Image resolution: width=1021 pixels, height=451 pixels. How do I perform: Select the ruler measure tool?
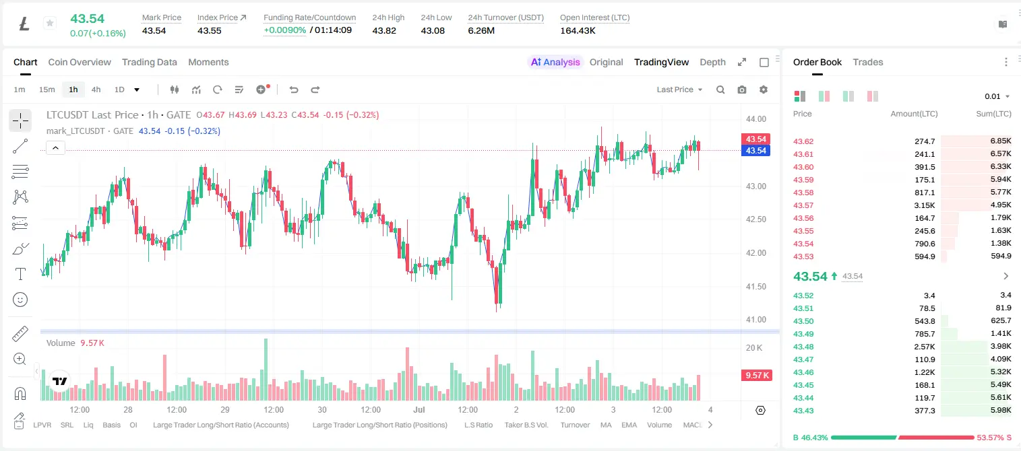coord(20,333)
